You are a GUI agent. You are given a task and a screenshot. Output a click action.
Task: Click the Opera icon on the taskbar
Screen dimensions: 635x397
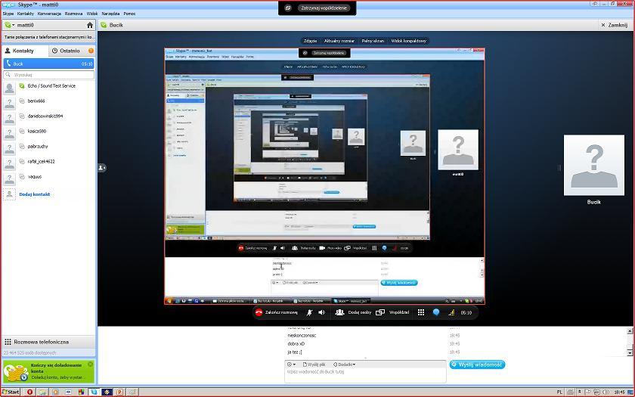(x=29, y=392)
